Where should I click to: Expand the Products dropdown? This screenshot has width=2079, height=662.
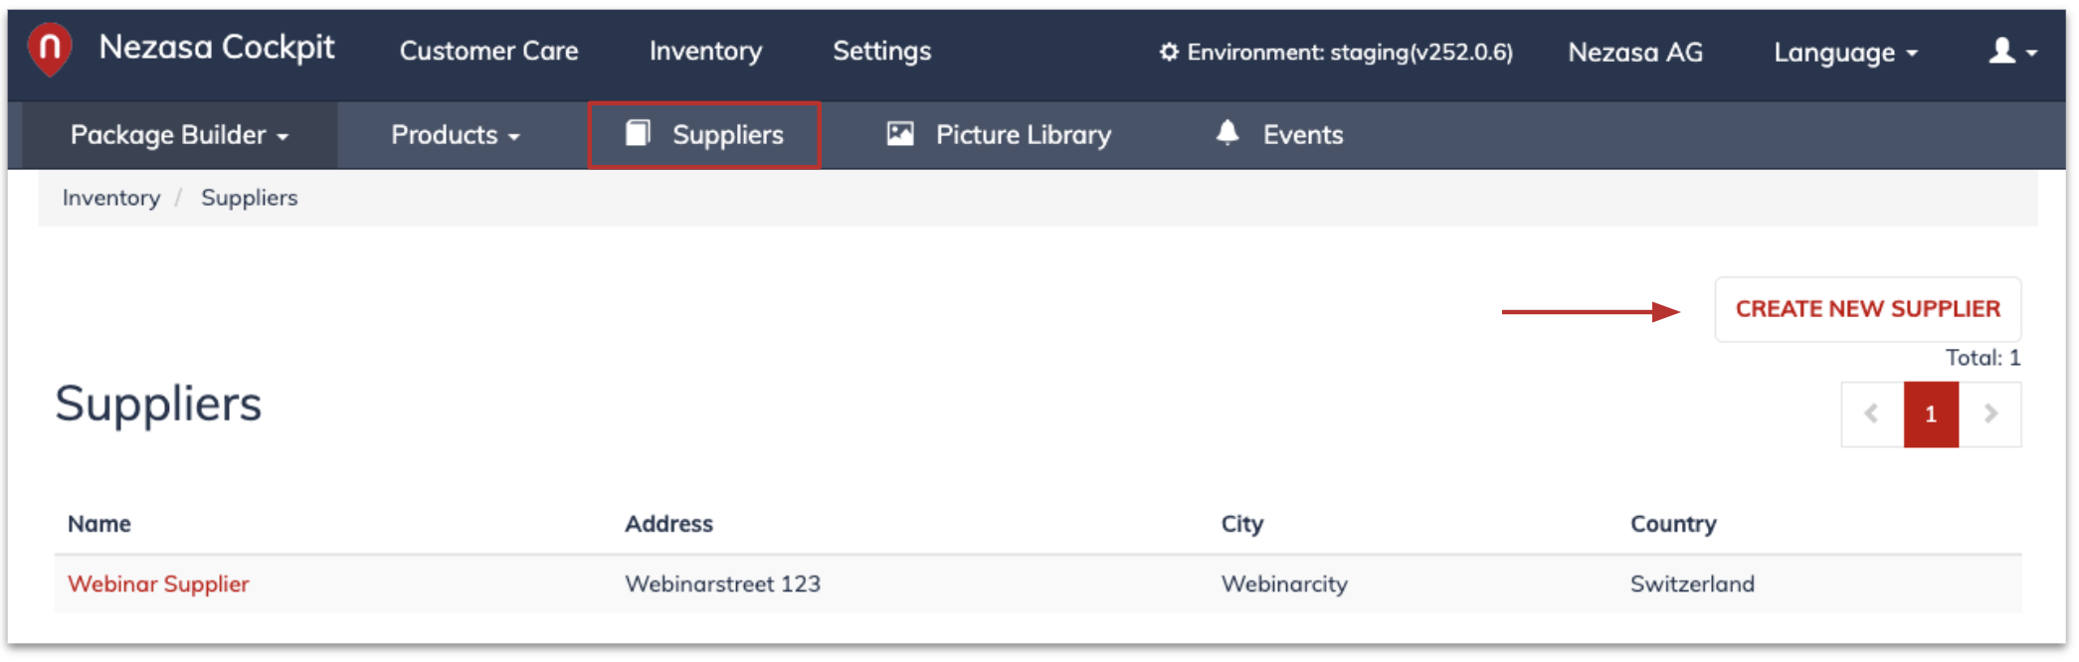[456, 135]
